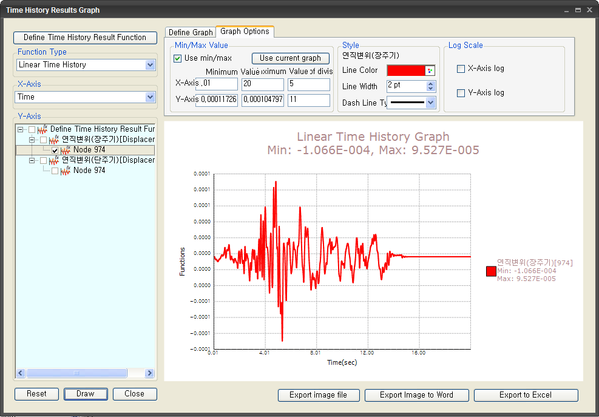Screen dimensions: 599x417
Task: Click the fx icon beside the checked Node 974
Action: pyautogui.click(x=66, y=149)
